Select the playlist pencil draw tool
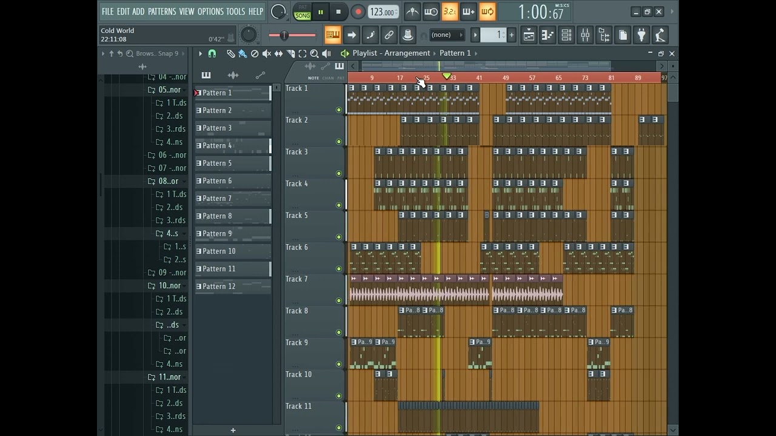This screenshot has height=436, width=776. click(230, 54)
